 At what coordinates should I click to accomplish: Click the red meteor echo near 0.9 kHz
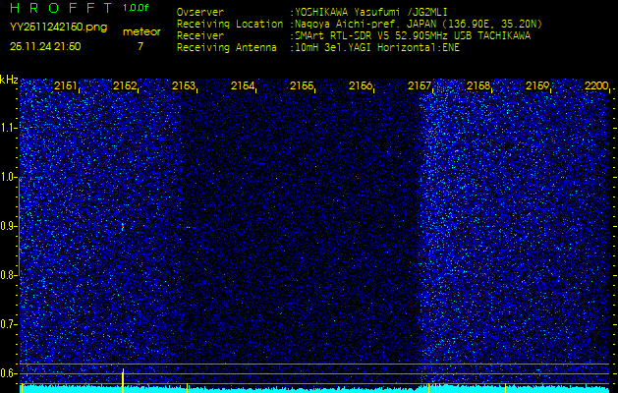point(123,226)
